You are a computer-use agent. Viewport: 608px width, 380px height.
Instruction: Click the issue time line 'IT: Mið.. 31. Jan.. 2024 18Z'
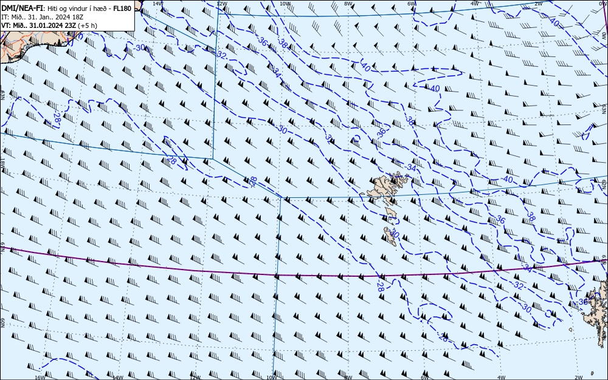click(43, 17)
